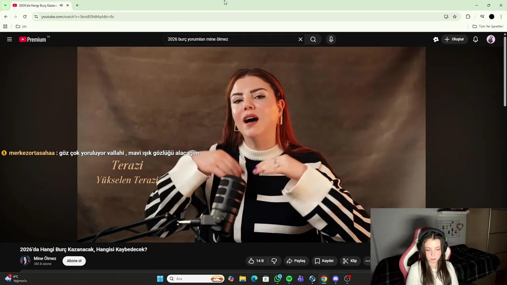This screenshot has width=507, height=285.
Task: Open weather widget showing 6°C
Action: click(x=16, y=279)
